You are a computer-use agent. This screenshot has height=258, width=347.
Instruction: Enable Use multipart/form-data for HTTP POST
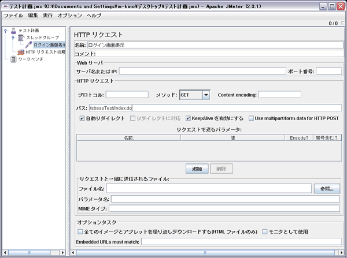click(252, 118)
